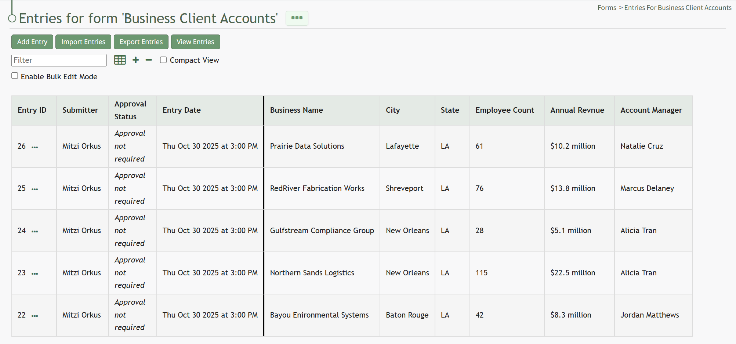Sort by Business Name column header

tap(322, 110)
